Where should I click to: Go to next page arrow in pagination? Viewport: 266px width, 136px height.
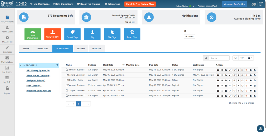coord(83,104)
